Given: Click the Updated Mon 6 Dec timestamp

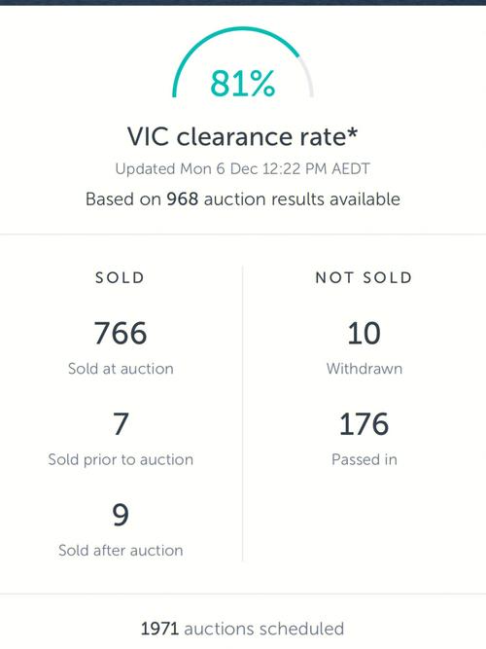Looking at the screenshot, I should point(243,169).
